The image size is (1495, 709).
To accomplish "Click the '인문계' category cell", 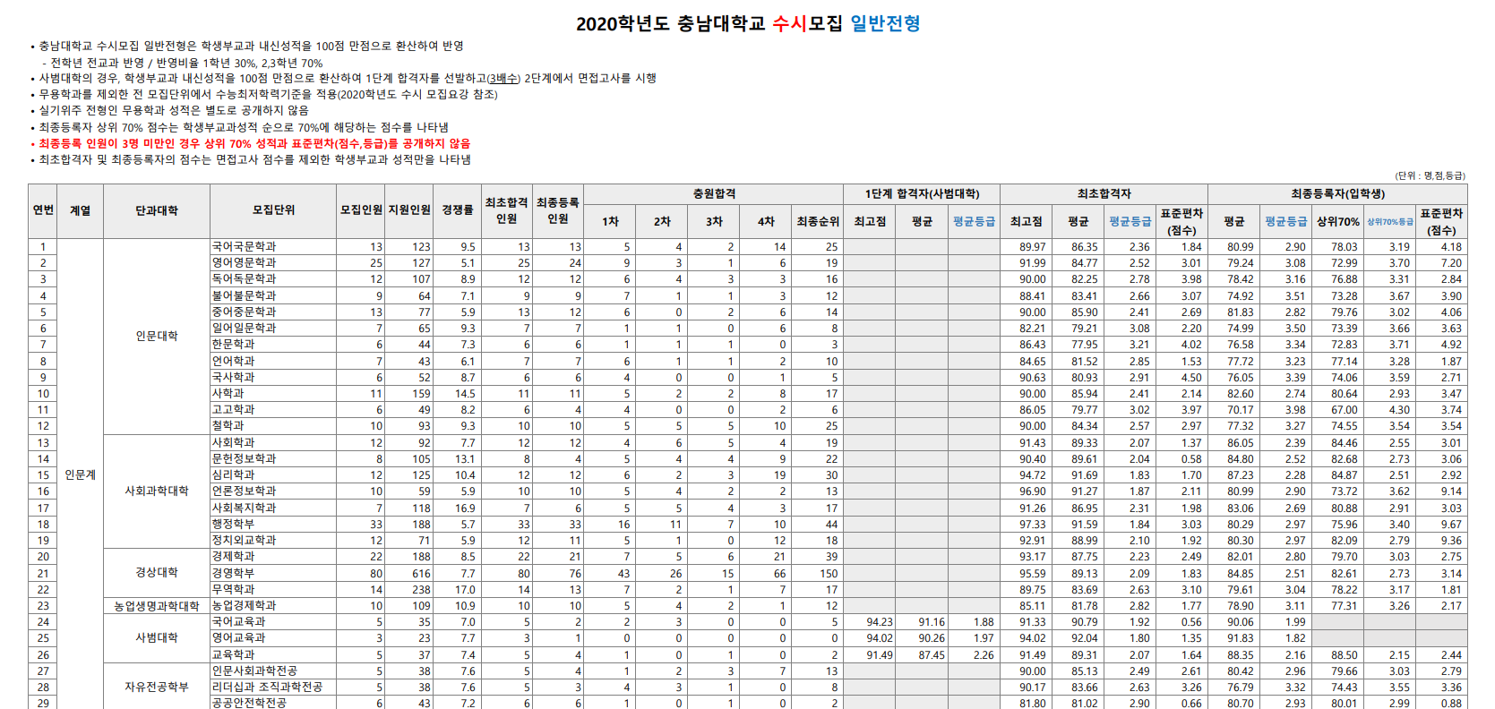I will click(81, 474).
